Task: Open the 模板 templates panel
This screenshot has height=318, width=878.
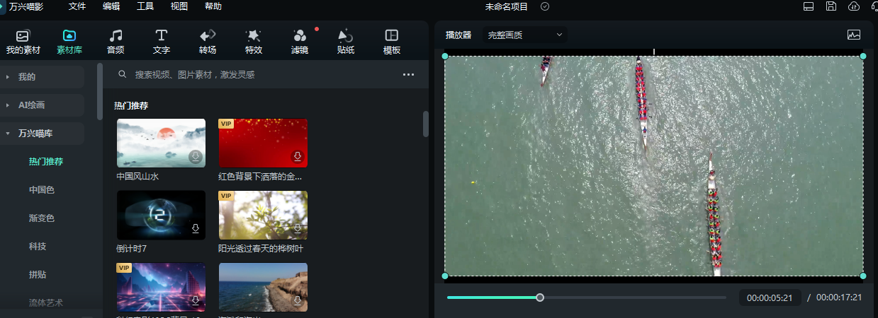Action: (392, 42)
